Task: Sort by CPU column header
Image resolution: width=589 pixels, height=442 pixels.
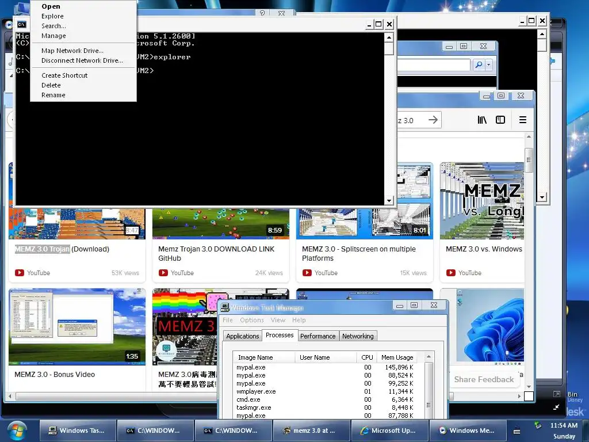Action: coord(366,357)
